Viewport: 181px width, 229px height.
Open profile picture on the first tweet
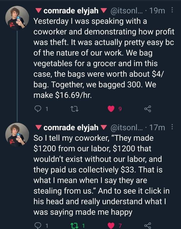tap(17, 18)
